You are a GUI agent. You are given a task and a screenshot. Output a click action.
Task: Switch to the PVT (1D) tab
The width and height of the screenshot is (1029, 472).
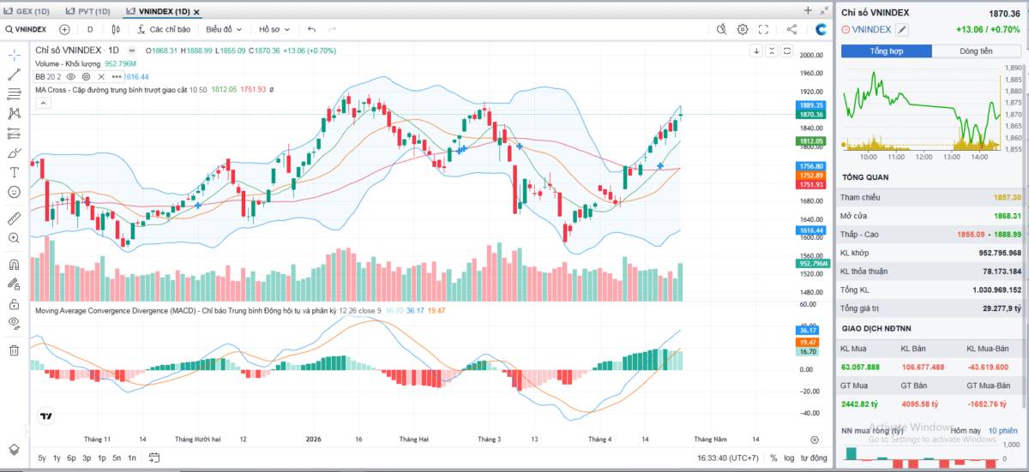coord(89,11)
